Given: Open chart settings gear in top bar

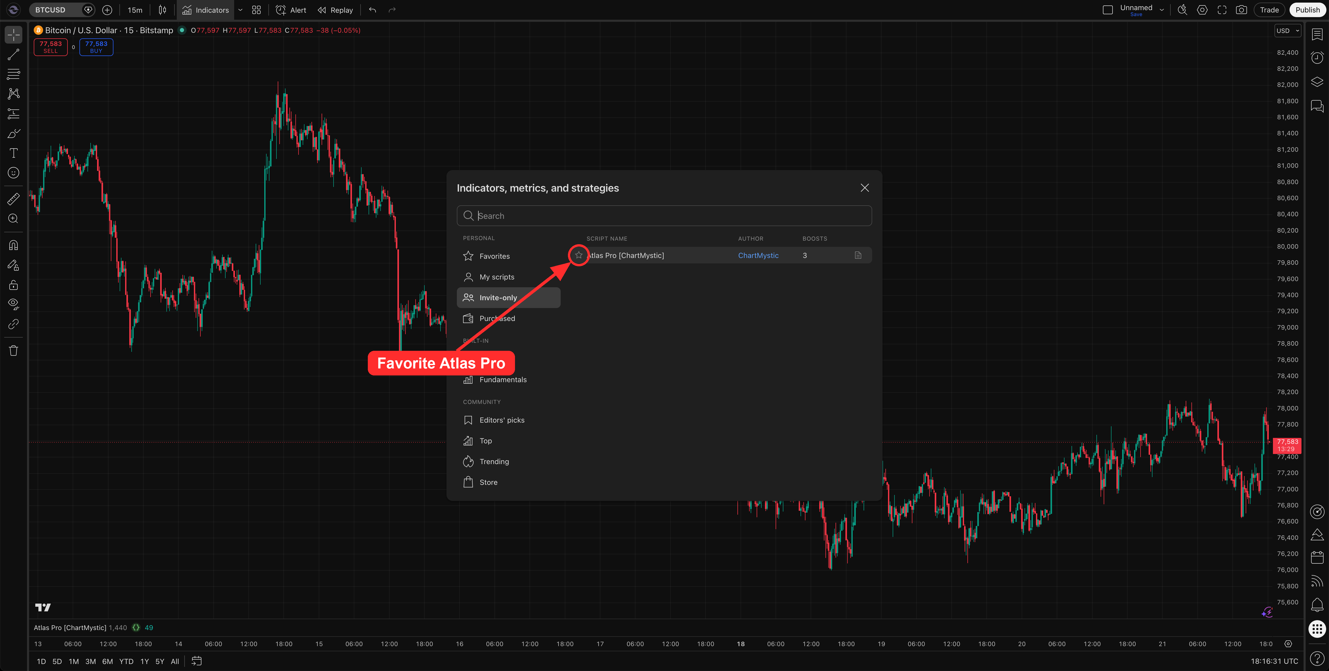Looking at the screenshot, I should coord(1202,10).
